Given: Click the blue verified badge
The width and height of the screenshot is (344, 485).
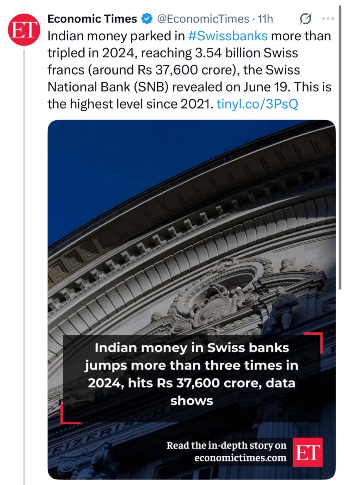Looking at the screenshot, I should (x=147, y=19).
